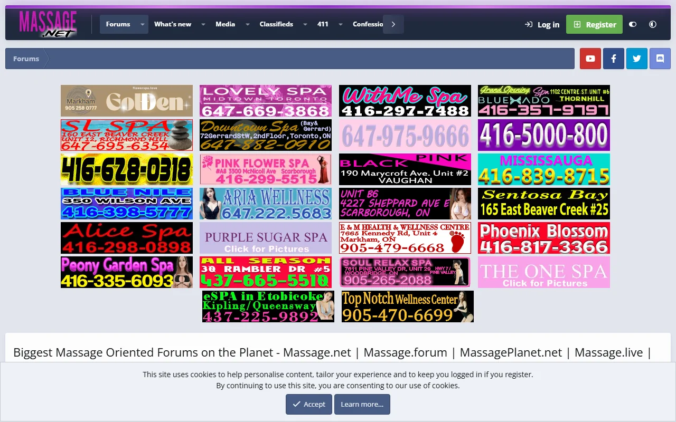
Task: Click the green plus icon on Register
Action: click(576, 24)
